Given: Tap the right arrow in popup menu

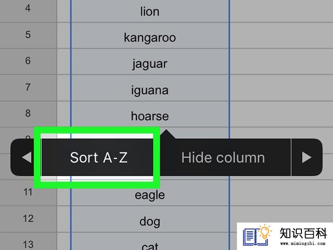Looking at the screenshot, I should pos(306,158).
